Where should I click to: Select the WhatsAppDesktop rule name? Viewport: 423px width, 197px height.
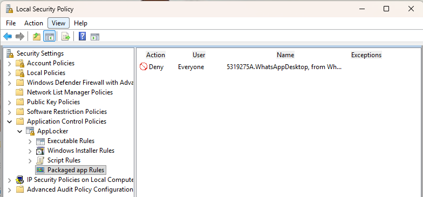pos(284,67)
